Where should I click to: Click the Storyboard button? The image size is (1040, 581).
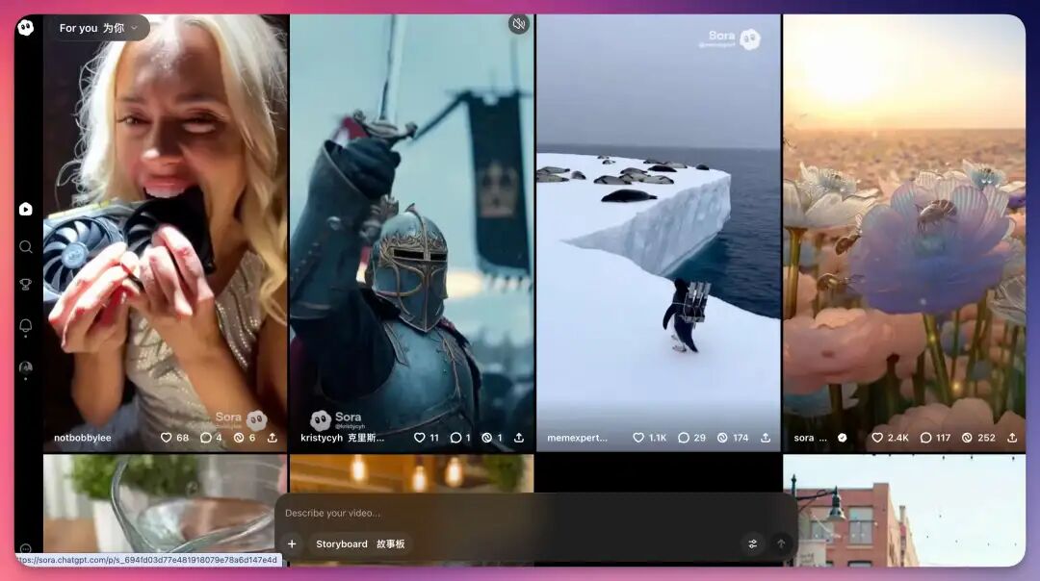point(360,543)
